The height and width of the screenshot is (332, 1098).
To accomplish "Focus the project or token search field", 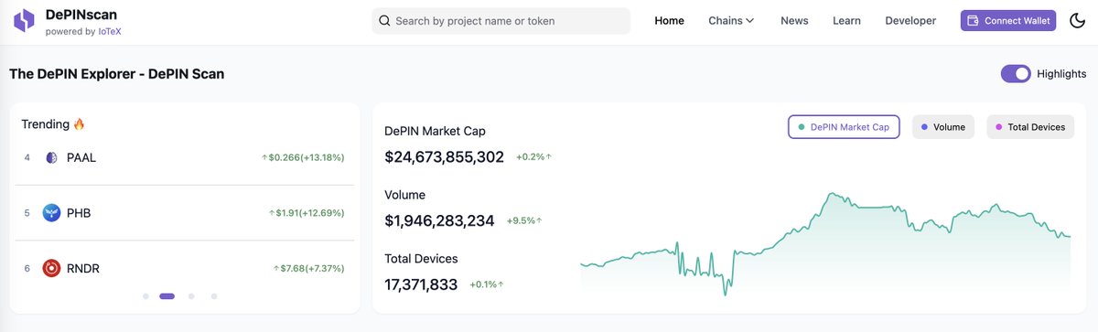I will click(501, 20).
